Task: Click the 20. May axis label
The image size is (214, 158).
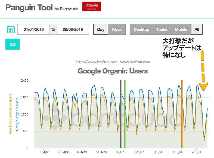Action: coord(101,152)
